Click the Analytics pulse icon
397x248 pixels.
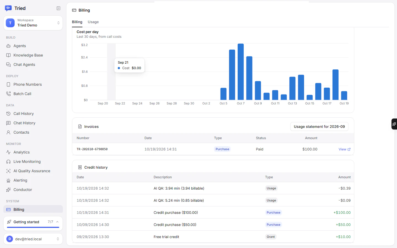[9, 152]
